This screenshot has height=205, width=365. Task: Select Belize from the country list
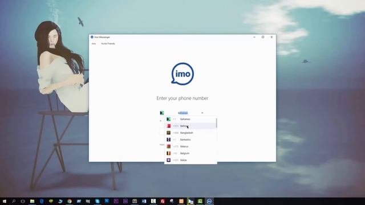point(190,160)
